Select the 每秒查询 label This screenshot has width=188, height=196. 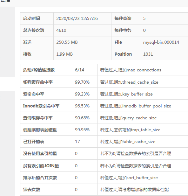click(123, 19)
